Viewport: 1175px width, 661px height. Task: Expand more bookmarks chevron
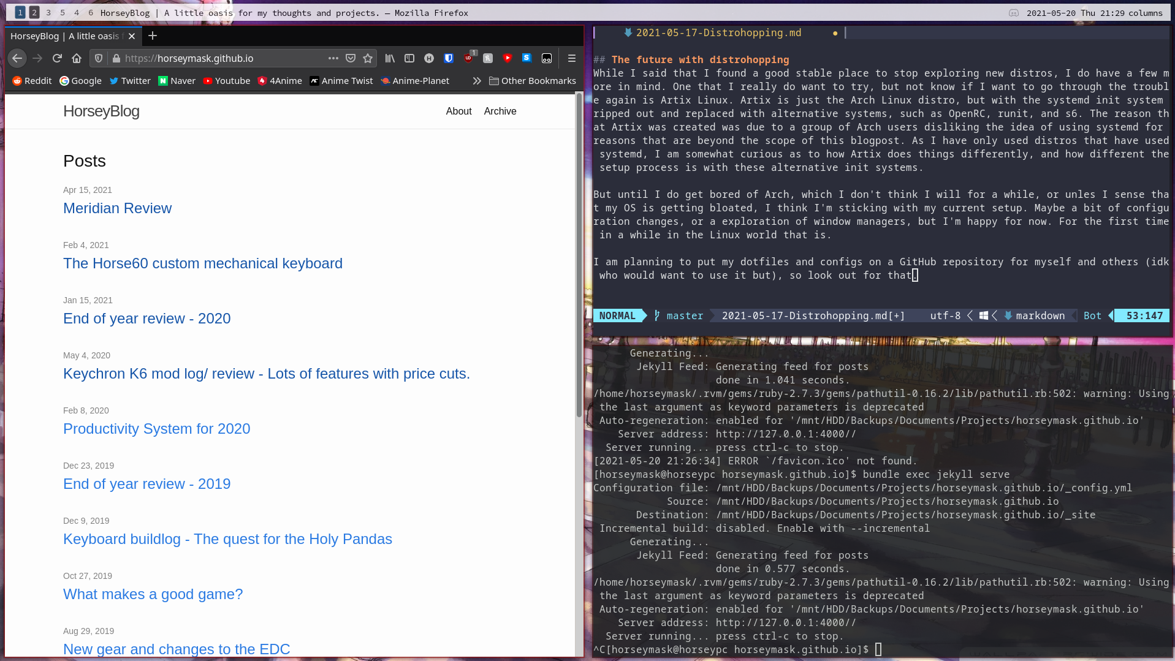(477, 81)
